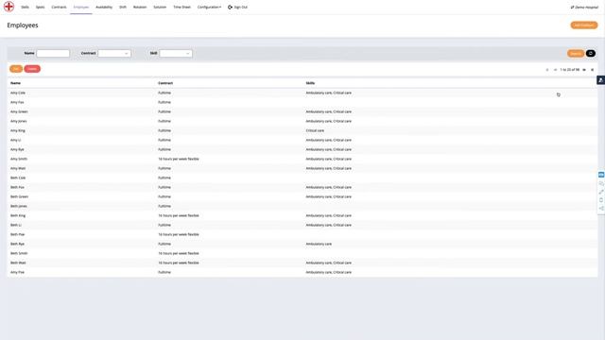Open the Skills page
Viewport: 605px width, 340px height.
click(x=25, y=7)
